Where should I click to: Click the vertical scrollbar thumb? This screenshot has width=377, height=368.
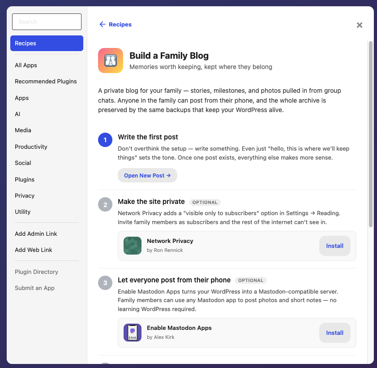click(371, 134)
